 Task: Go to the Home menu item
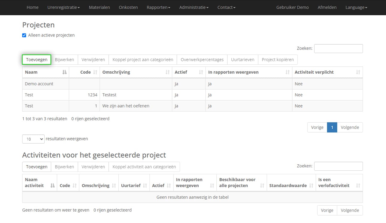[32, 7]
